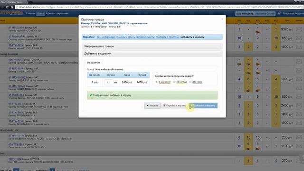This screenshot has height=171, width=304.
Task: Open 'Администрирование' menu
Action: [57, 14]
